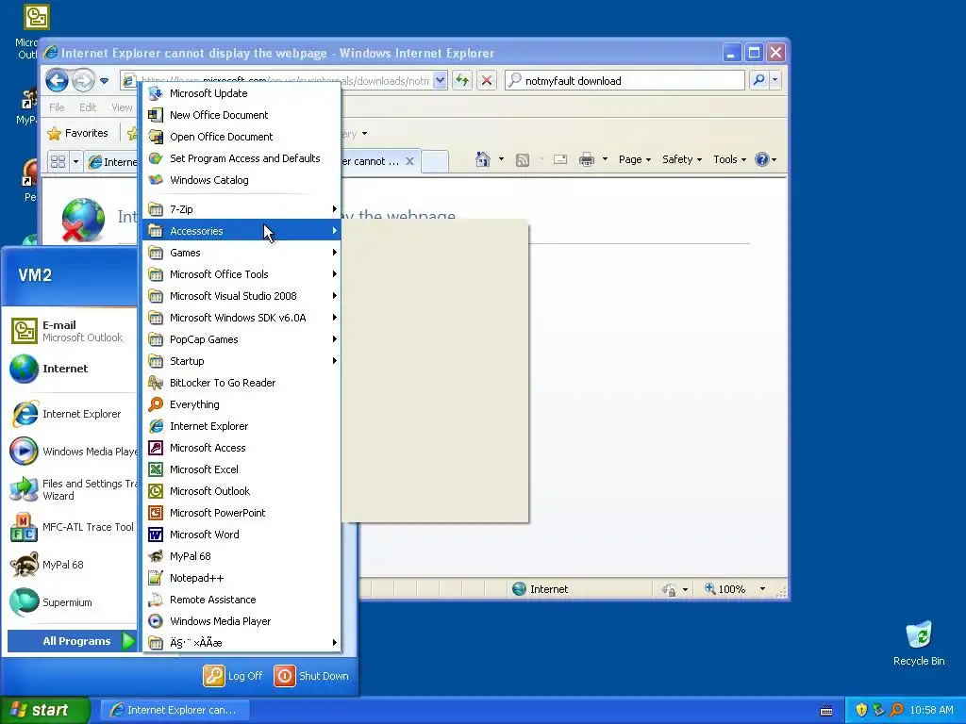Open the address bar dropdown
966x724 pixels.
click(440, 81)
